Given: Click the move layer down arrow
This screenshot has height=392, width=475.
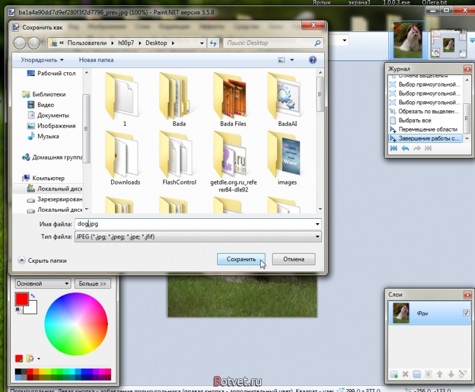Looking at the screenshot, I should pyautogui.click(x=451, y=374).
